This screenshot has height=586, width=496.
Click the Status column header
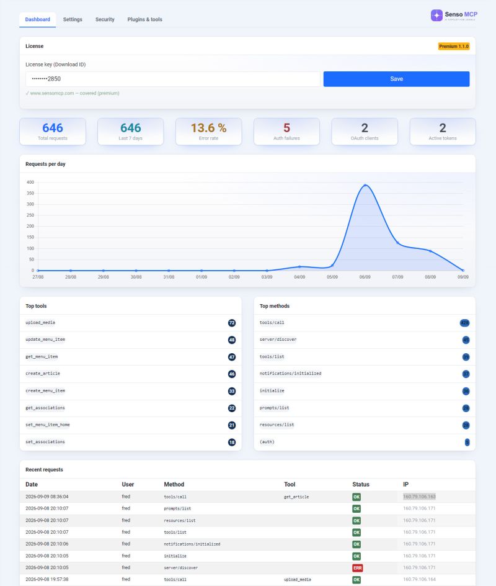coord(361,484)
